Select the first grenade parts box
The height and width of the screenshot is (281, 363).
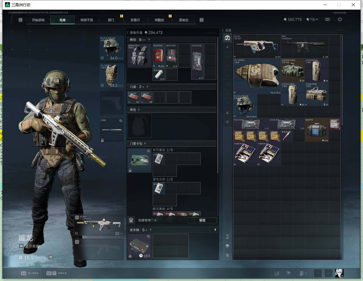click(x=245, y=154)
